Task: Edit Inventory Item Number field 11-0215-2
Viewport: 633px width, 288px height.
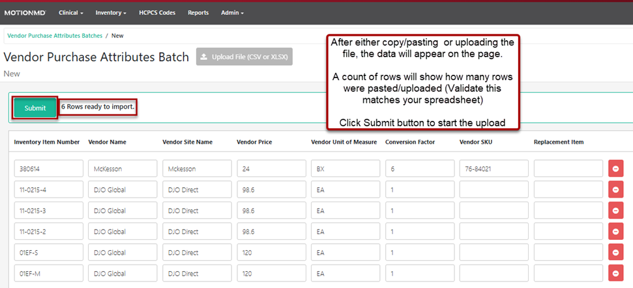Action: point(48,231)
